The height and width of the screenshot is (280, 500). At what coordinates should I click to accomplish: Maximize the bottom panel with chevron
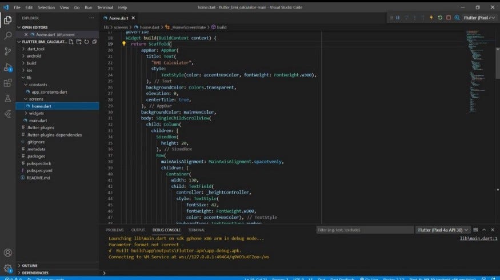(484, 230)
